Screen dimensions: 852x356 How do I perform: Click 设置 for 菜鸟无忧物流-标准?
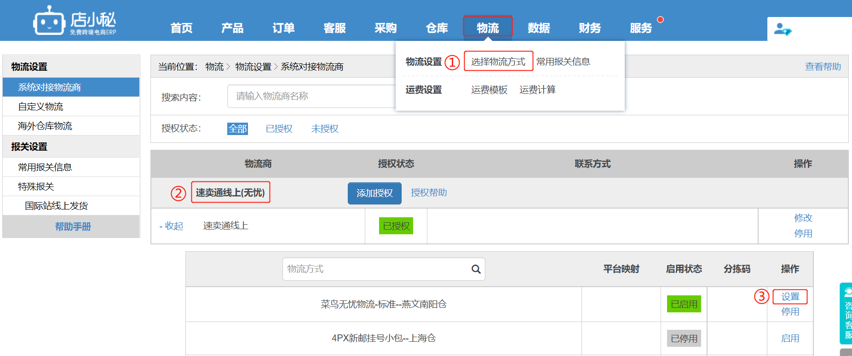point(790,297)
